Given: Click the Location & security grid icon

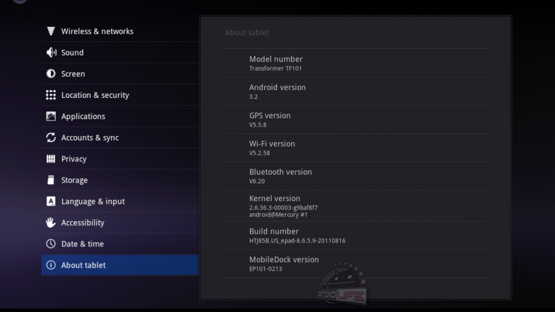Looking at the screenshot, I should 51,95.
